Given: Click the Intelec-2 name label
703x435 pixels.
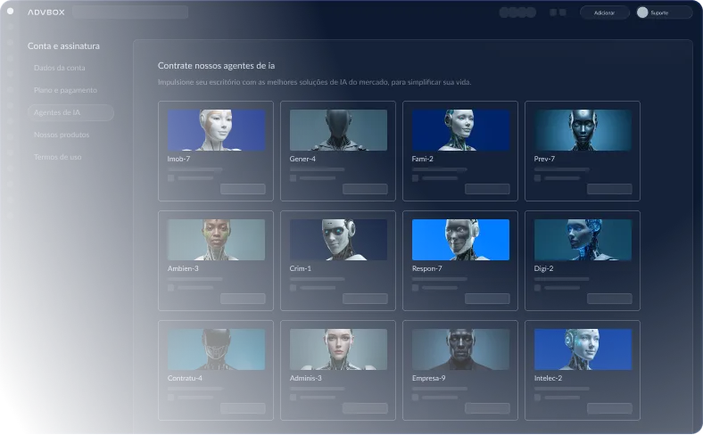Looking at the screenshot, I should click(x=548, y=378).
